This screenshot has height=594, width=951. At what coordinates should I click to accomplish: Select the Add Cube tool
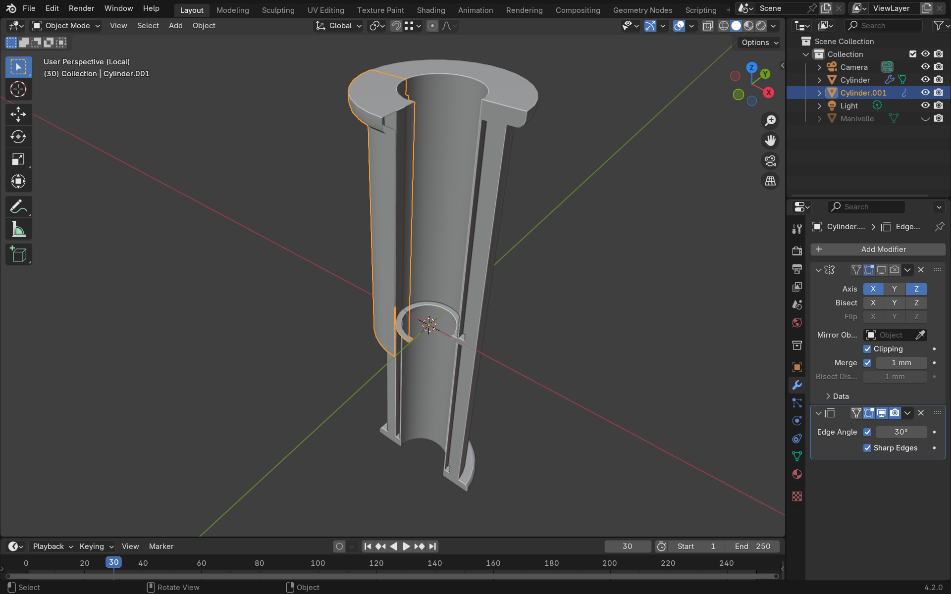point(18,254)
